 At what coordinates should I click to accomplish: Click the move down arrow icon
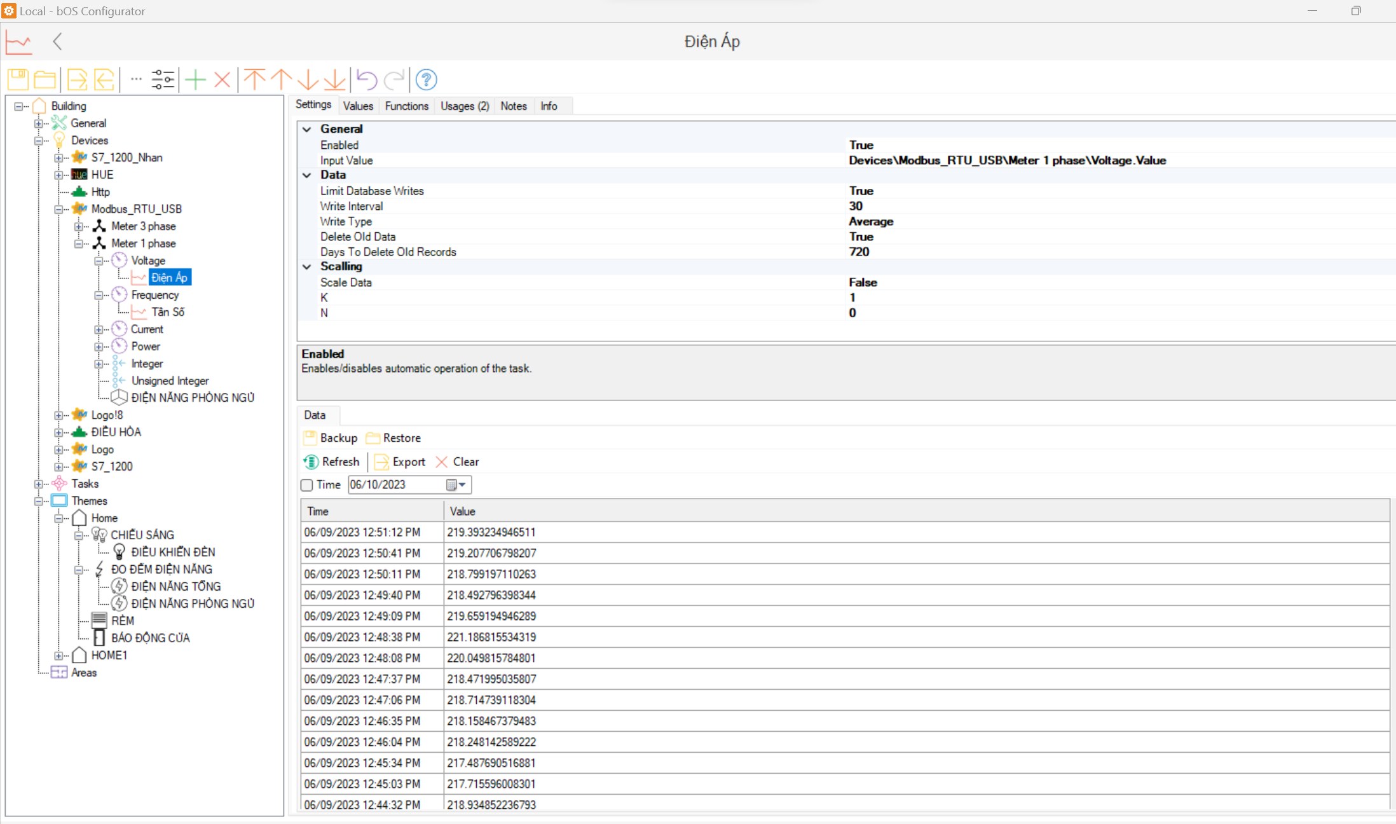pyautogui.click(x=308, y=79)
